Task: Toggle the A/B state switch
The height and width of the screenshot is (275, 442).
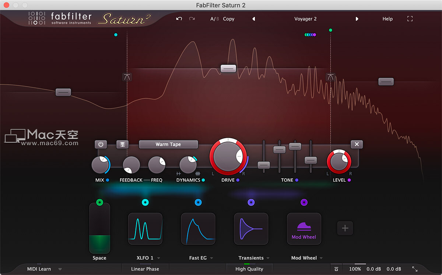Action: tap(215, 19)
